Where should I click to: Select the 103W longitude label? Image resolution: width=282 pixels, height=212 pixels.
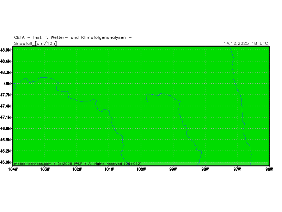pyautogui.click(x=45, y=169)
